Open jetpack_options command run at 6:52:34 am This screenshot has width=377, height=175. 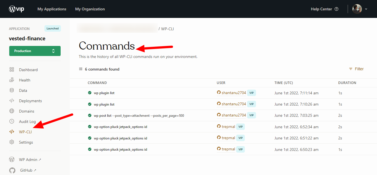120,127
